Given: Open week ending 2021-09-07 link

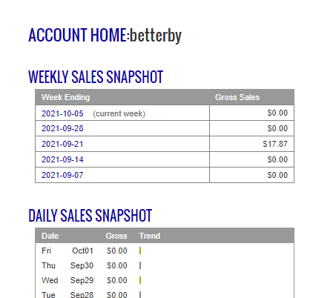Looking at the screenshot, I should point(62,175).
